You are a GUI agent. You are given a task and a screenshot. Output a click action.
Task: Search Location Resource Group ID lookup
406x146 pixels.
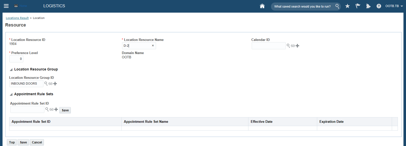pos(46,84)
